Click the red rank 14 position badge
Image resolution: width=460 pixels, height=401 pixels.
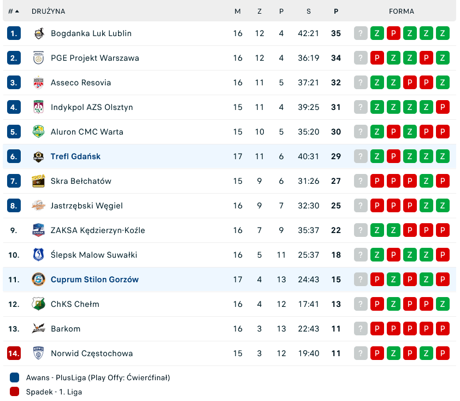point(14,353)
